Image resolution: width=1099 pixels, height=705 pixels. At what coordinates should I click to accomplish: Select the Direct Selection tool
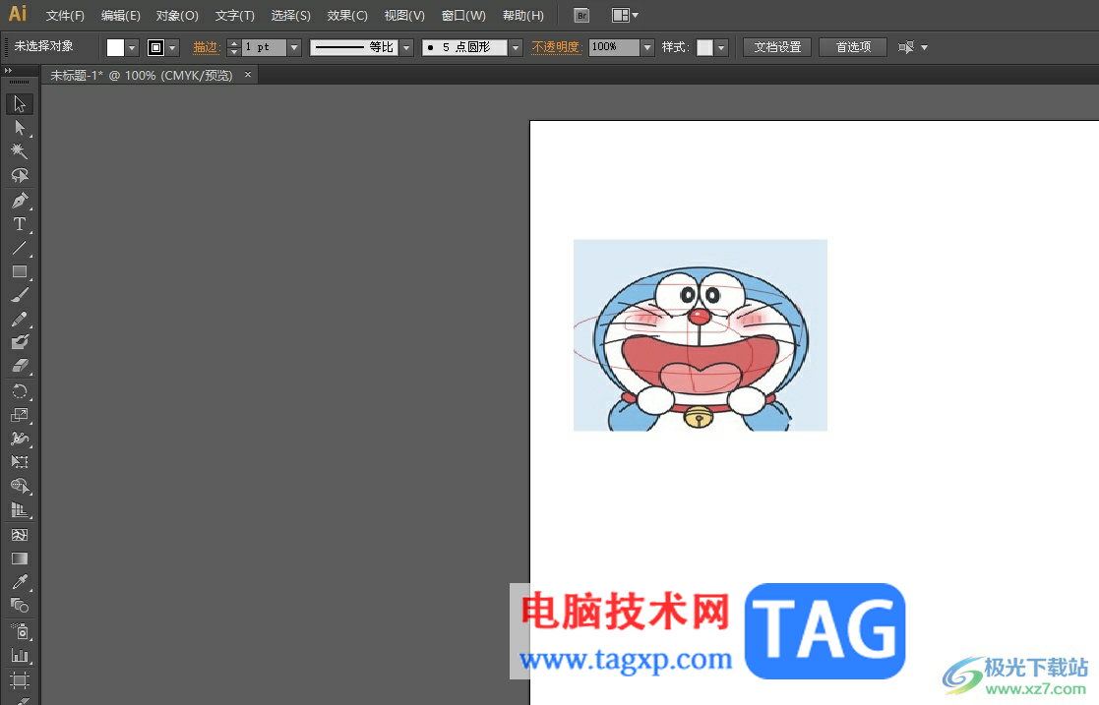(x=20, y=128)
